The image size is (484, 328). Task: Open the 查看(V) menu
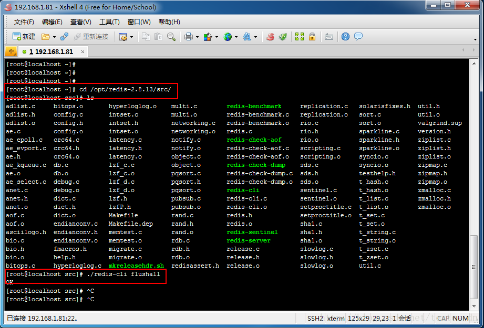click(x=80, y=22)
